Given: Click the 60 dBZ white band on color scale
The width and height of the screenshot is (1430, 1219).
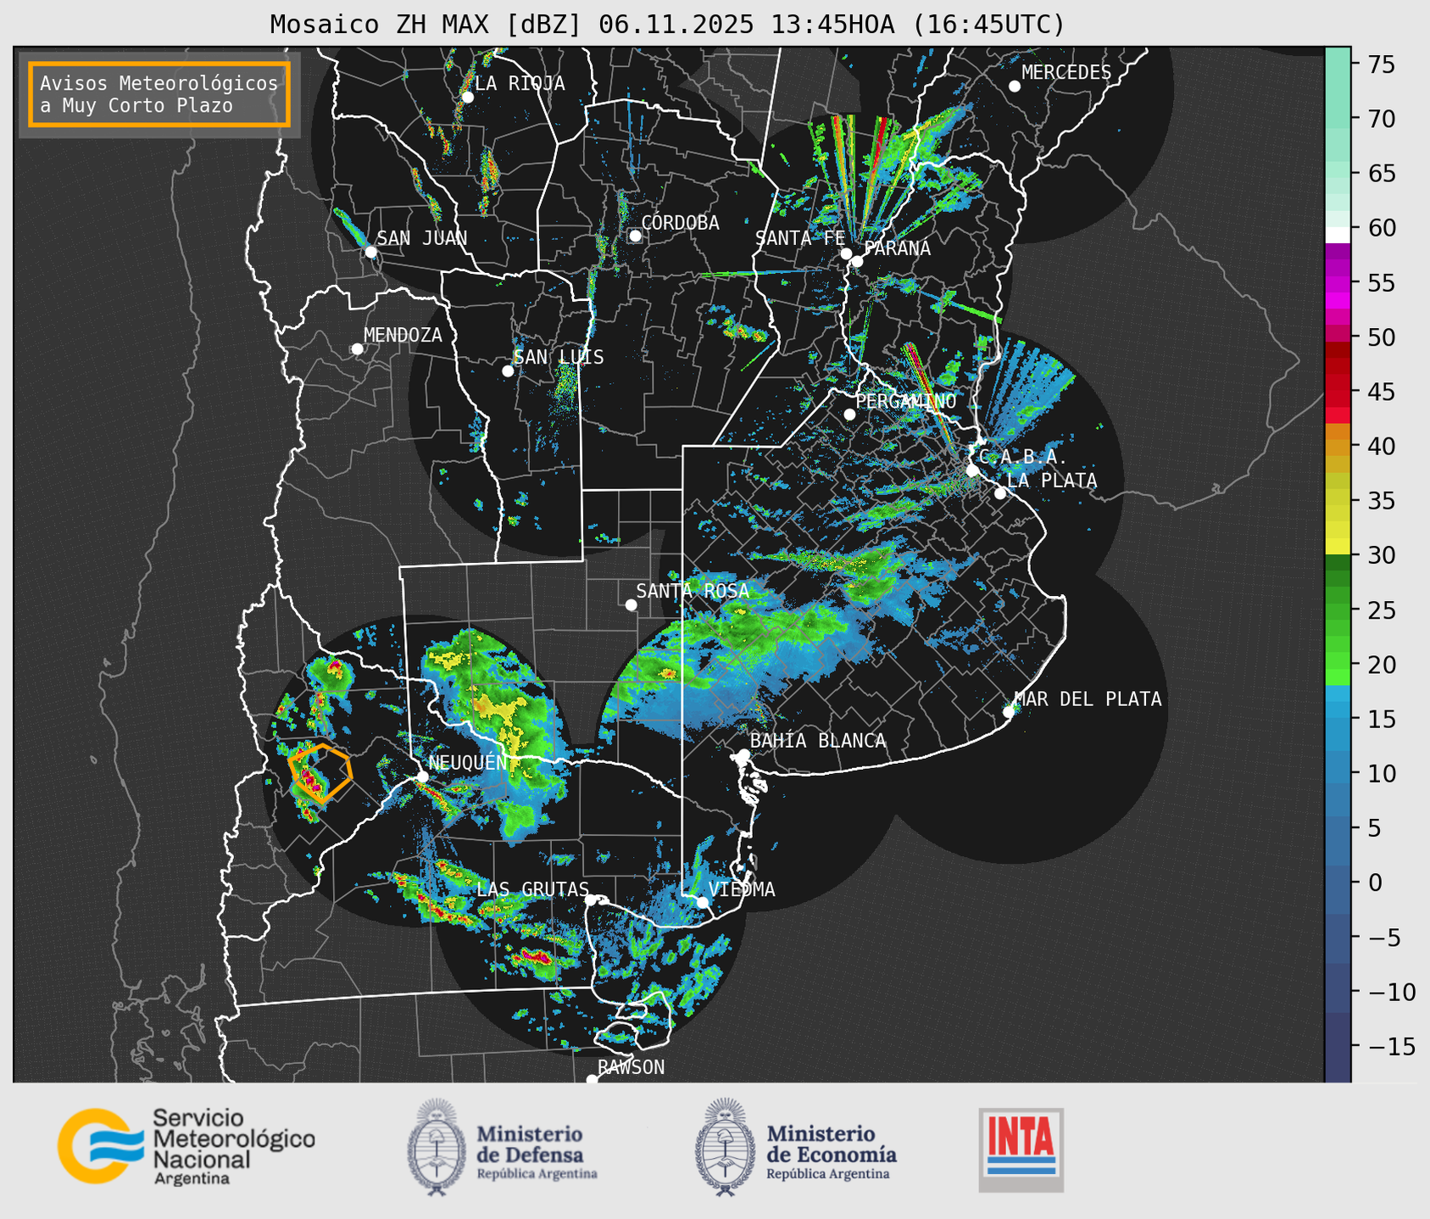Looking at the screenshot, I should tap(1337, 233).
